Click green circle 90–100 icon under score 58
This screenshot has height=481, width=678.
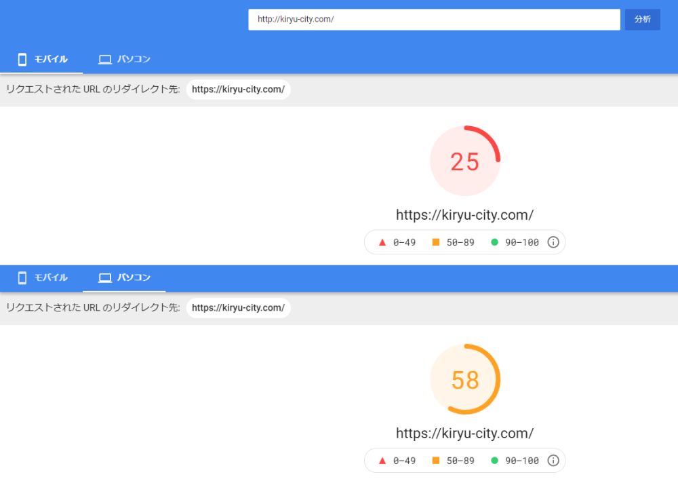[494, 461]
